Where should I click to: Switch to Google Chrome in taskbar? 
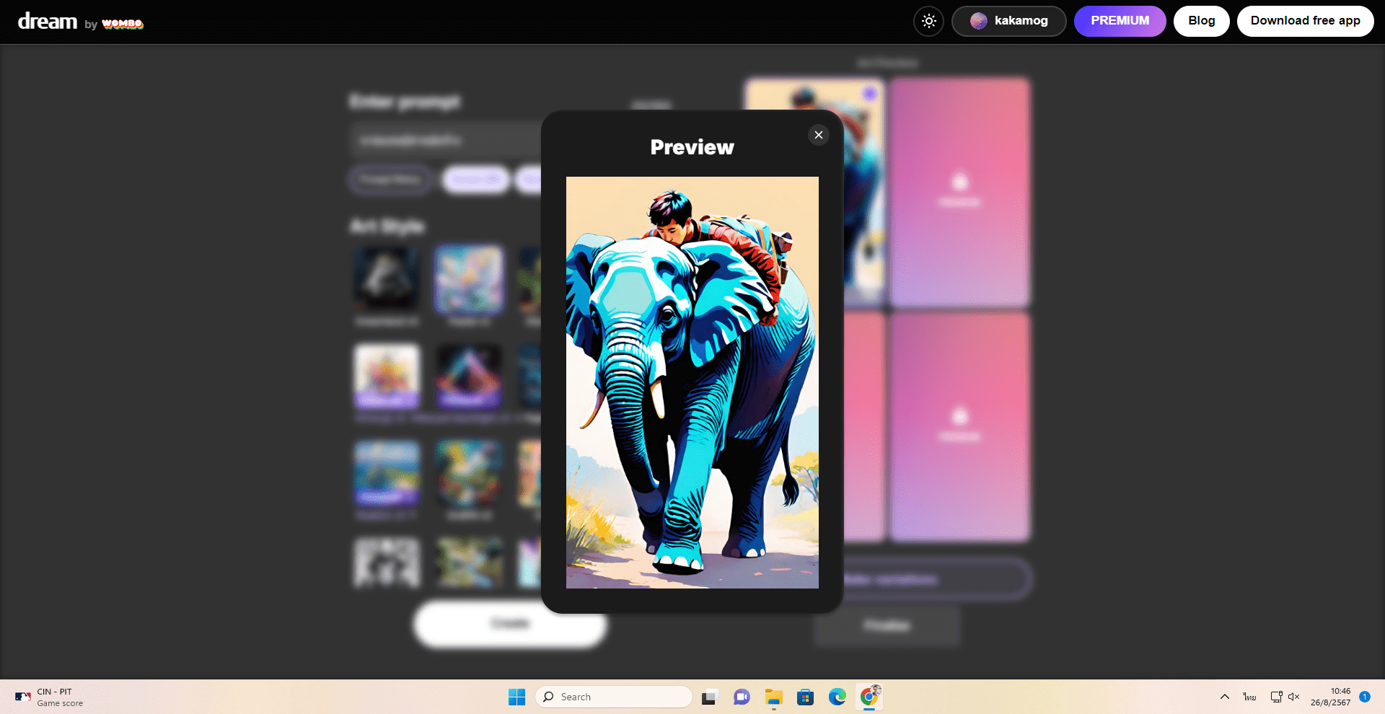pos(869,697)
